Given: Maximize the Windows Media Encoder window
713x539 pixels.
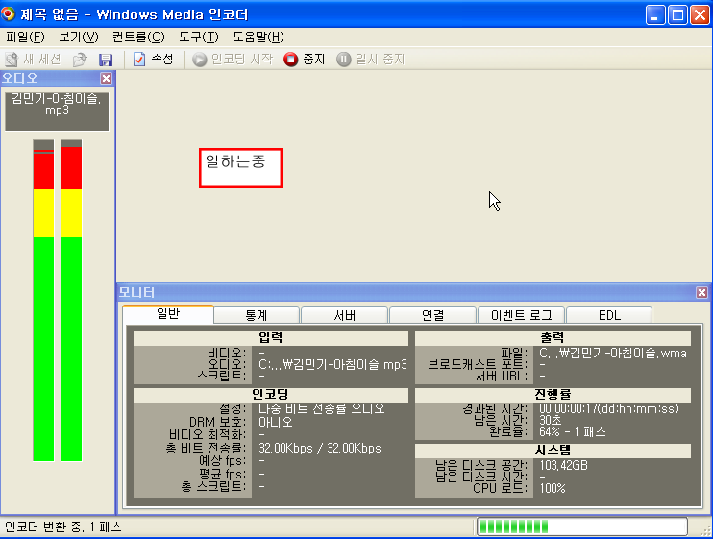Looking at the screenshot, I should pyautogui.click(x=677, y=15).
